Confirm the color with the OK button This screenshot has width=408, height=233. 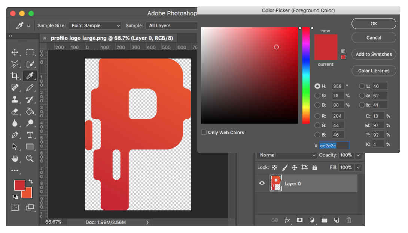374,24
